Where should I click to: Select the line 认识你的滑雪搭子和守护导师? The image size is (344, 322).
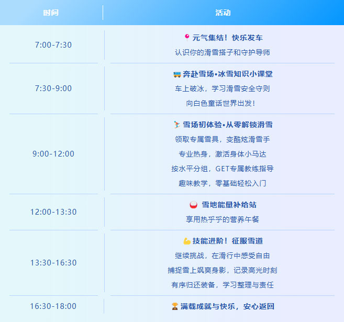223,52
